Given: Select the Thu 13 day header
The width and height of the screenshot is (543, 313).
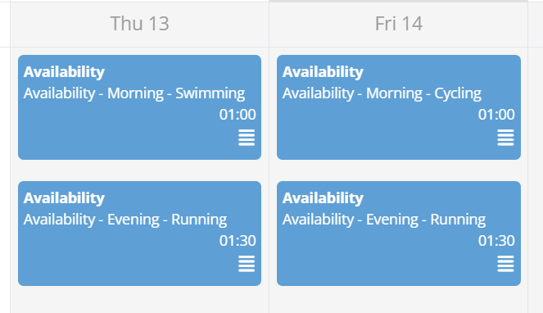Looking at the screenshot, I should pos(139,24).
